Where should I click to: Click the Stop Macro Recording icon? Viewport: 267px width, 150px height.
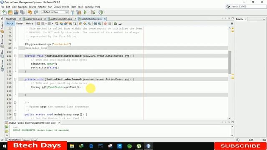(110, 24)
